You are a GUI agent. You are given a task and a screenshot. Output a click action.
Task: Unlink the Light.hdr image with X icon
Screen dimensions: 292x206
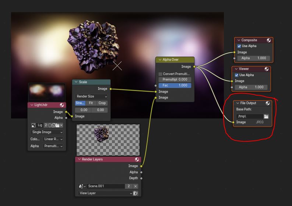[x=61, y=125]
